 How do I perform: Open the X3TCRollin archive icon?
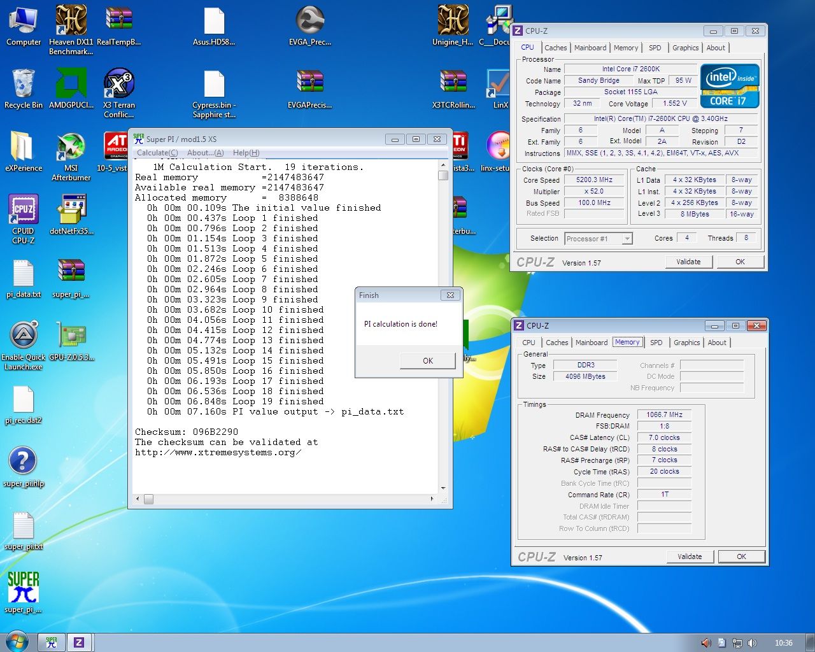coord(453,89)
